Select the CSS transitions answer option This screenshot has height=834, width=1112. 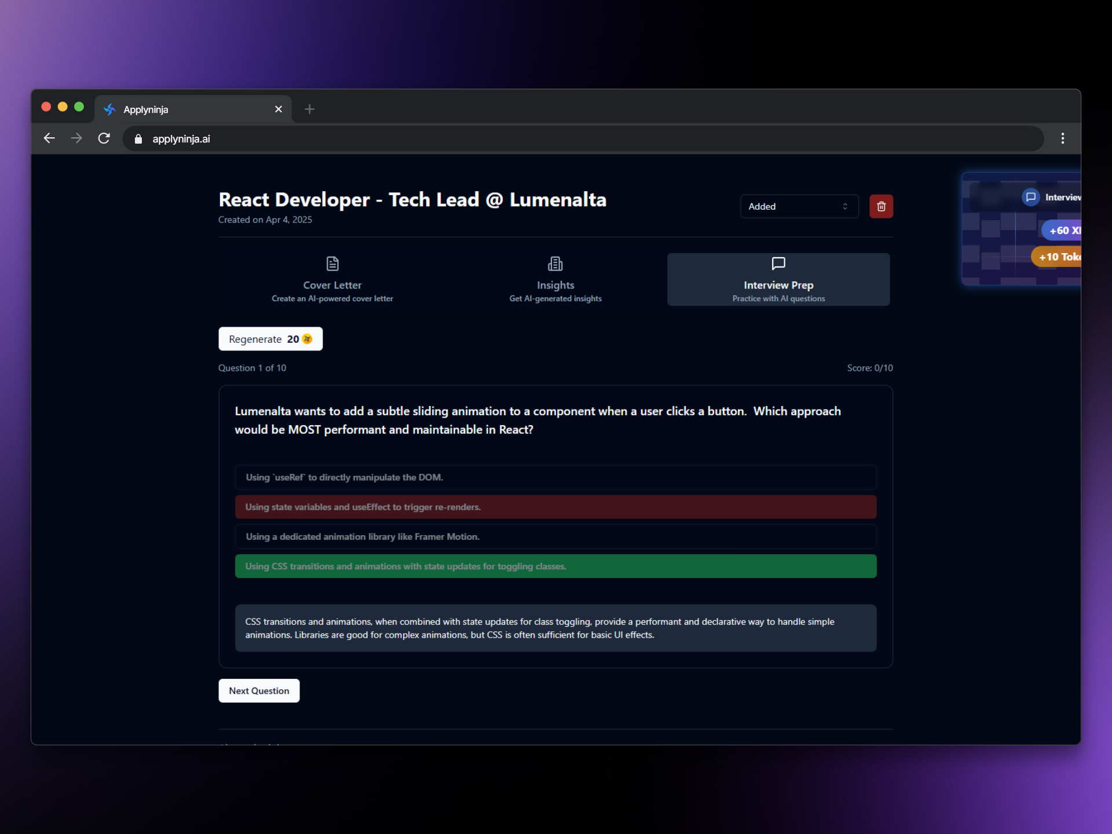click(x=555, y=566)
